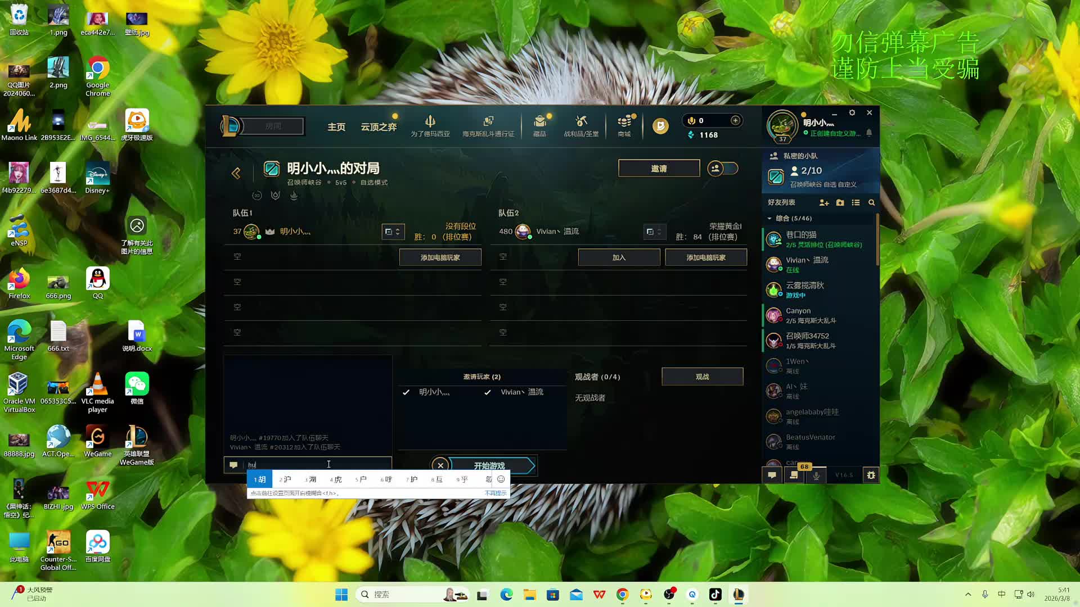Open the chat bubble icon in bottom bar
Viewport: 1080px width, 607px height.
click(x=772, y=475)
